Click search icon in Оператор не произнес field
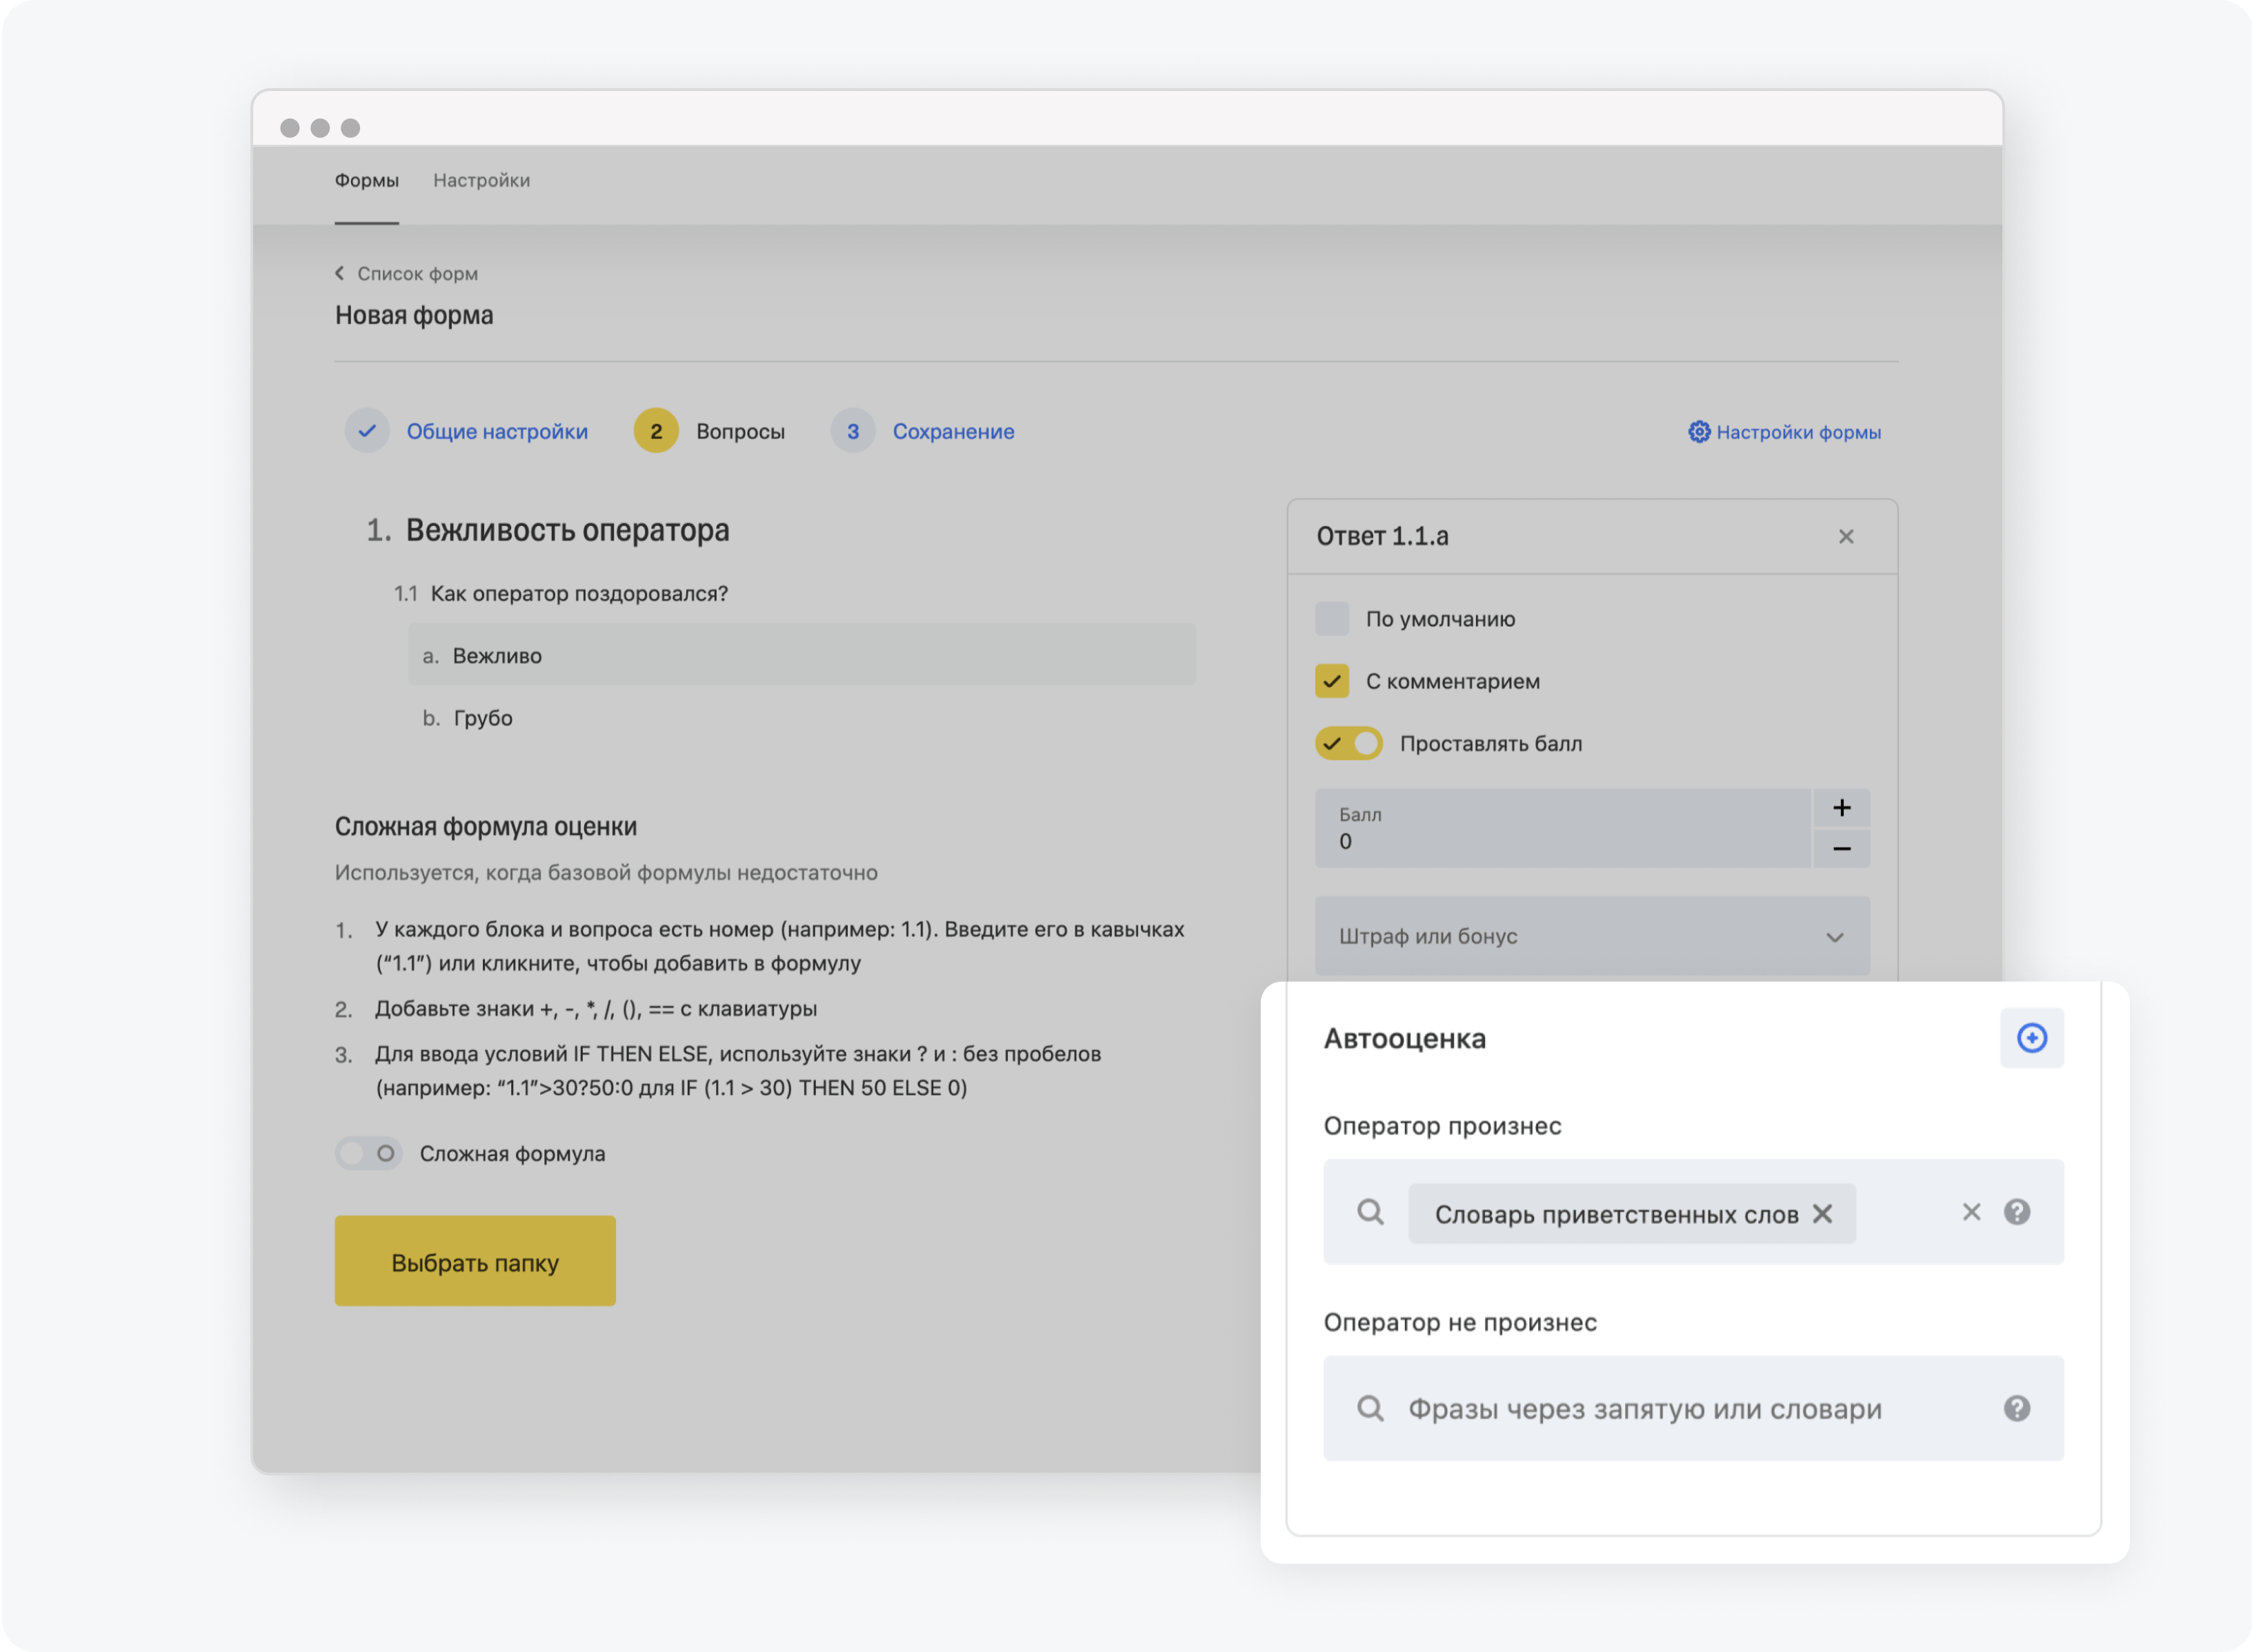The image size is (2252, 1652). [1370, 1408]
